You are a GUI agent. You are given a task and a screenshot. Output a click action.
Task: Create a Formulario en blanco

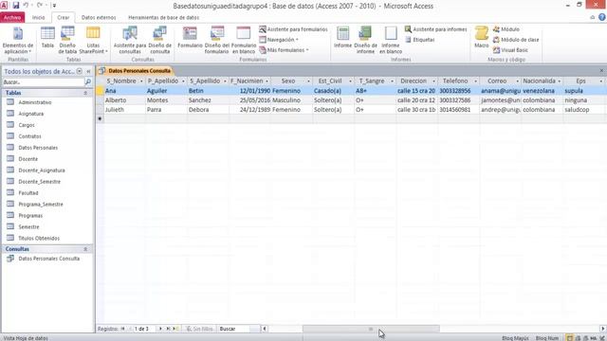click(244, 40)
